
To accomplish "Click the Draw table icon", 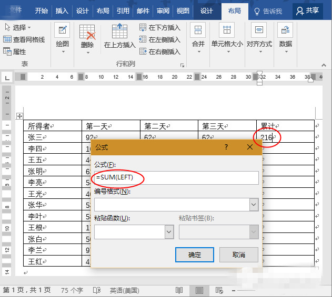I will pos(62,36).
